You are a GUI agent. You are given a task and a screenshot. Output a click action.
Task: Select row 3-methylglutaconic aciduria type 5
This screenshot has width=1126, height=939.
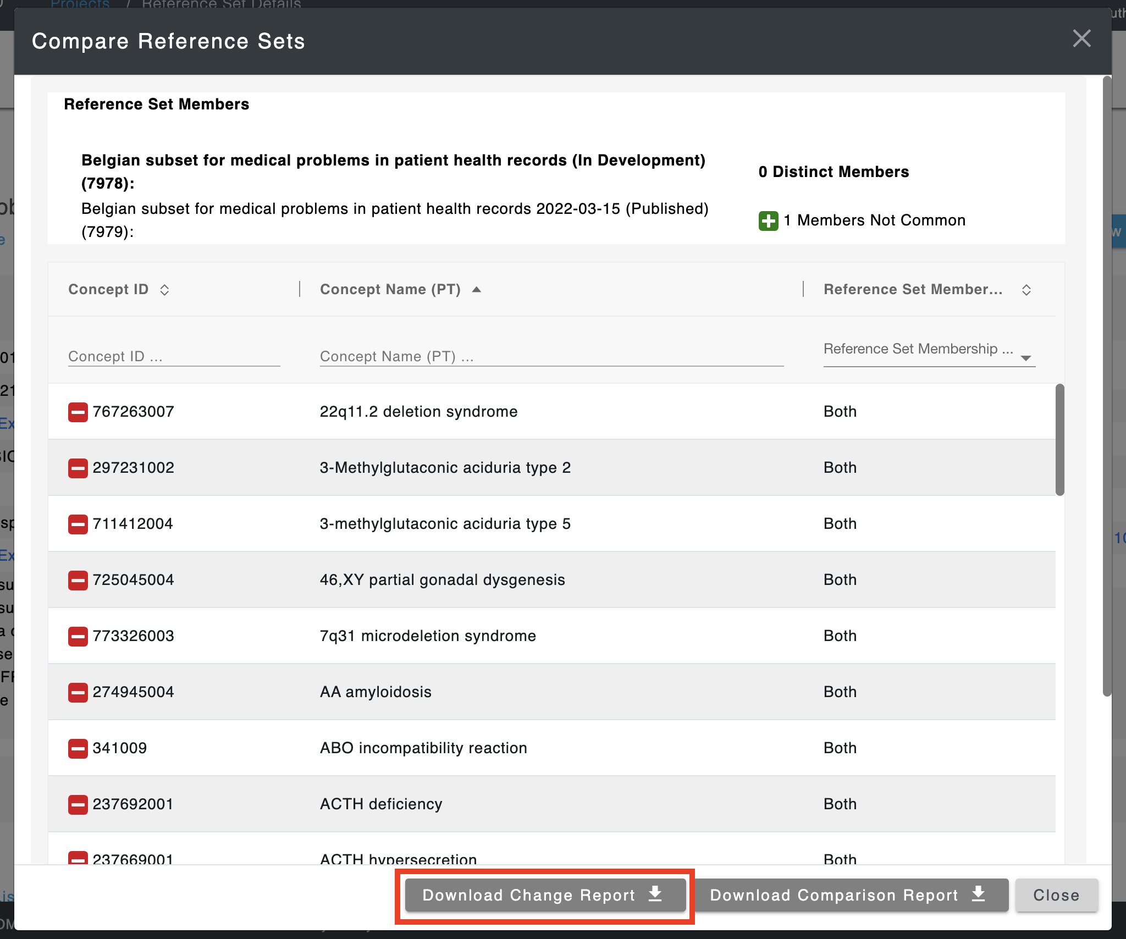point(551,524)
